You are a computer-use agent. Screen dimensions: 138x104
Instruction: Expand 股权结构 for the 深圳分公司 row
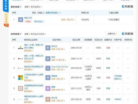point(29,61)
